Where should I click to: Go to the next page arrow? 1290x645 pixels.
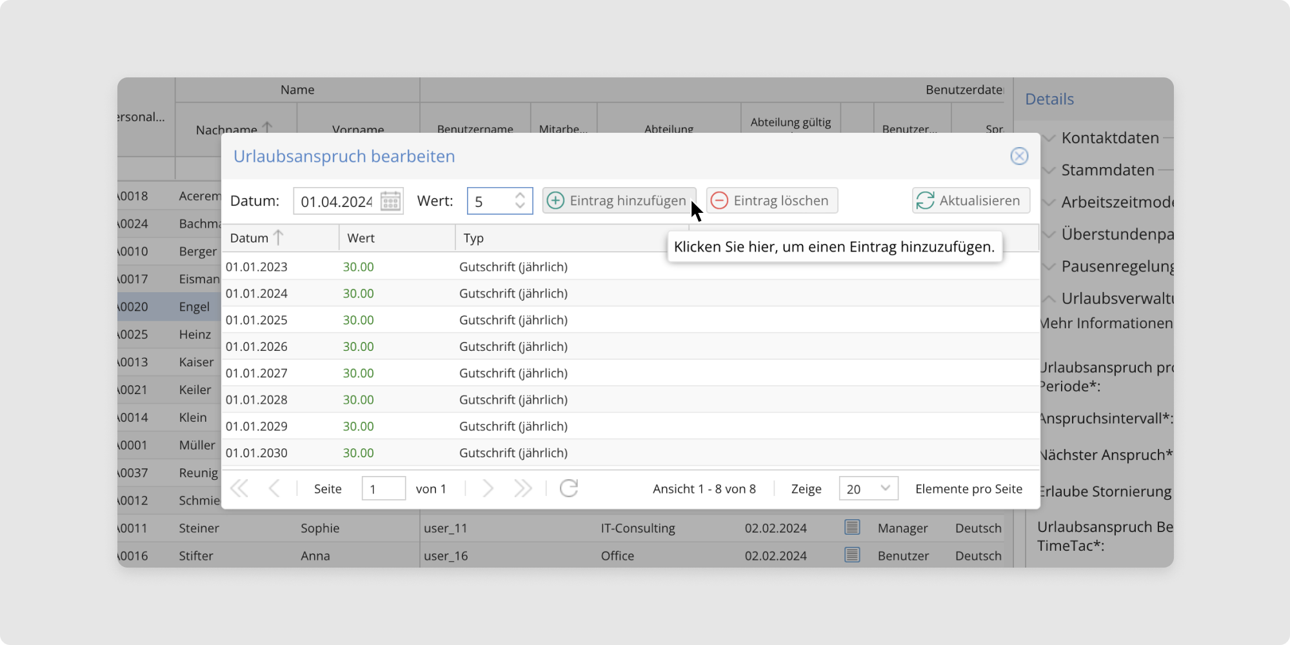click(488, 489)
